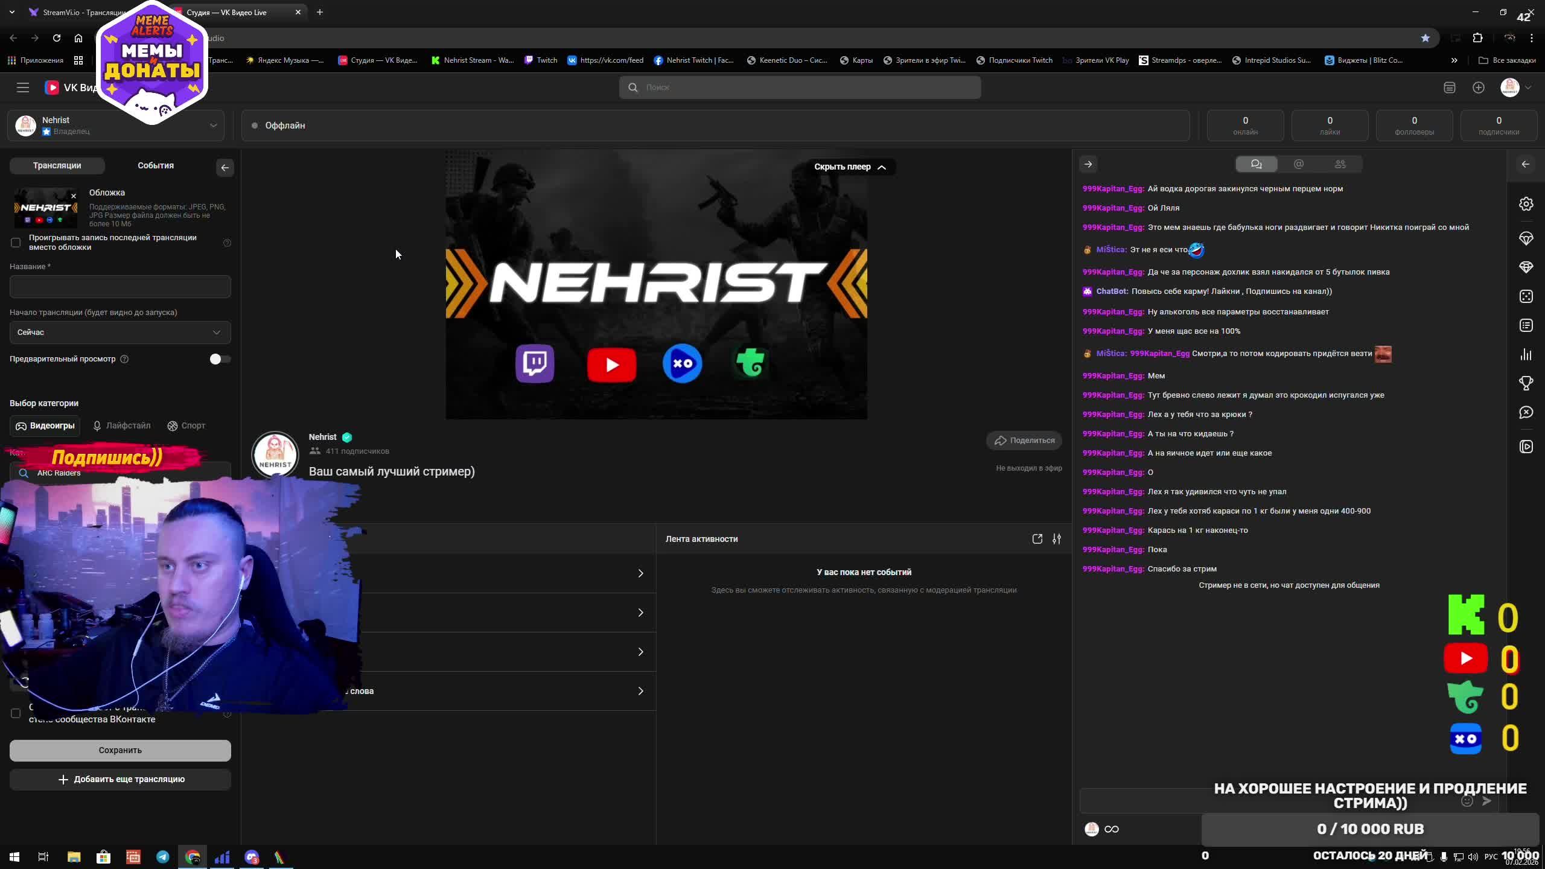The image size is (1545, 869).
Task: Collapse player with Скрыть плеер
Action: coord(850,167)
